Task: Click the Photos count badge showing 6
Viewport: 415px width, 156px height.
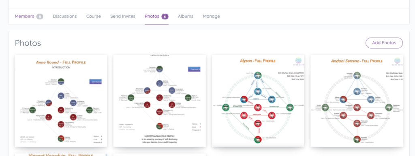Action: 165,17
